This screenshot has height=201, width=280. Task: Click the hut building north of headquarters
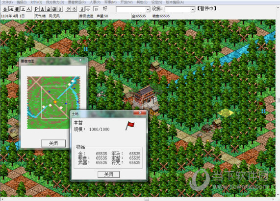point(155,66)
